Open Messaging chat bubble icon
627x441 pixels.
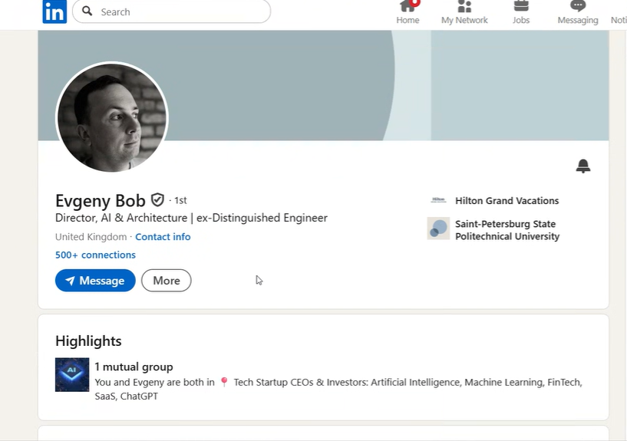(x=578, y=7)
